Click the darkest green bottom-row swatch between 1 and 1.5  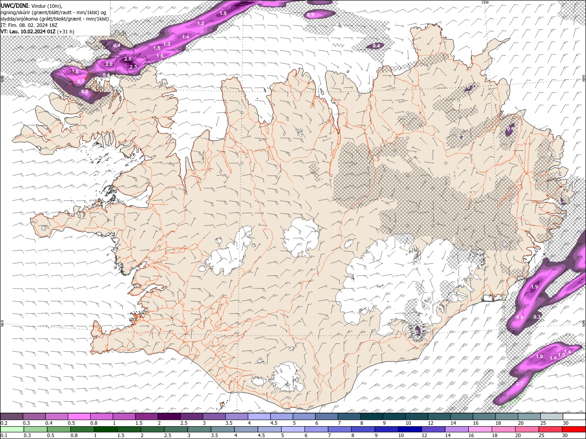point(105,429)
